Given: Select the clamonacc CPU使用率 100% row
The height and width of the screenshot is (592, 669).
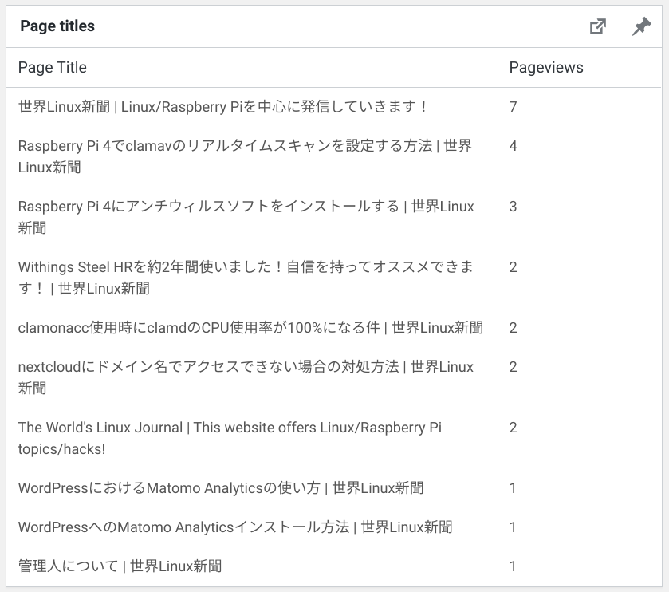Looking at the screenshot, I should point(334,327).
